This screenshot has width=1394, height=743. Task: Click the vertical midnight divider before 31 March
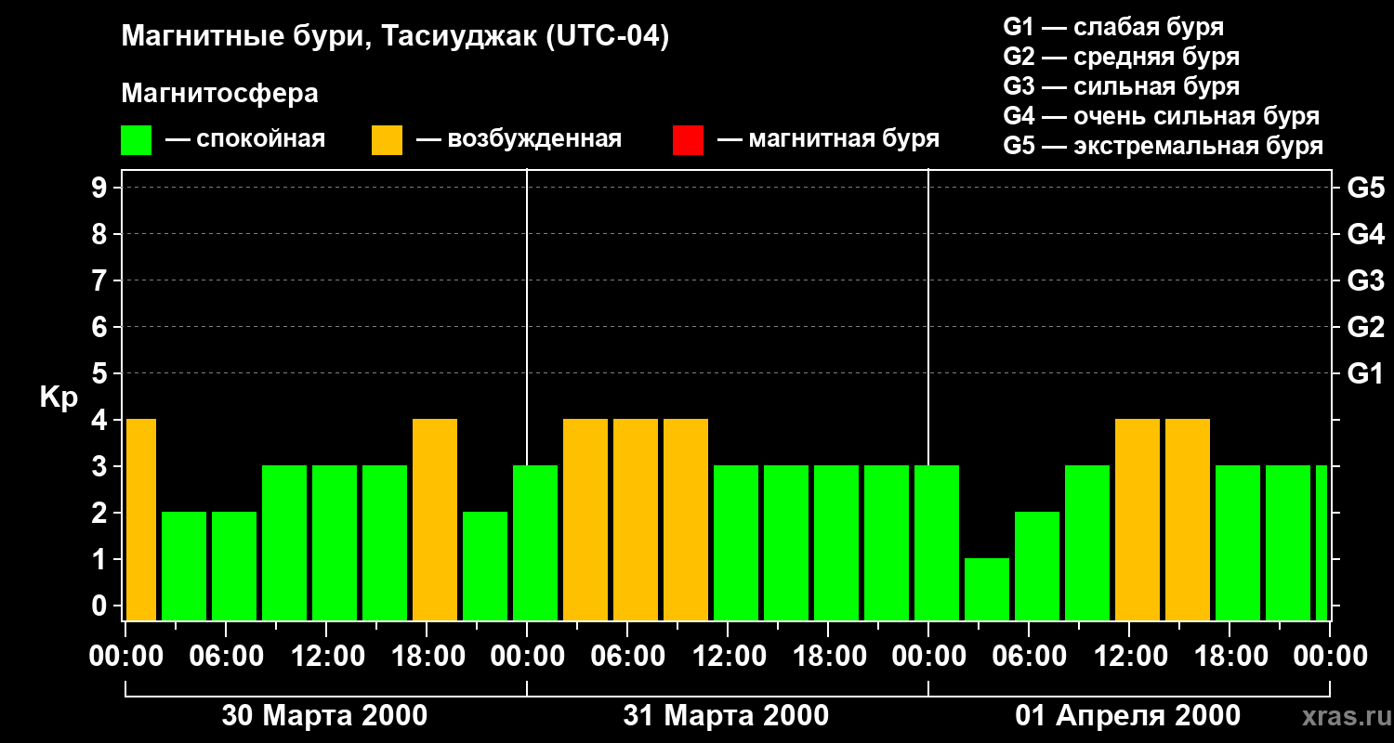[527, 395]
